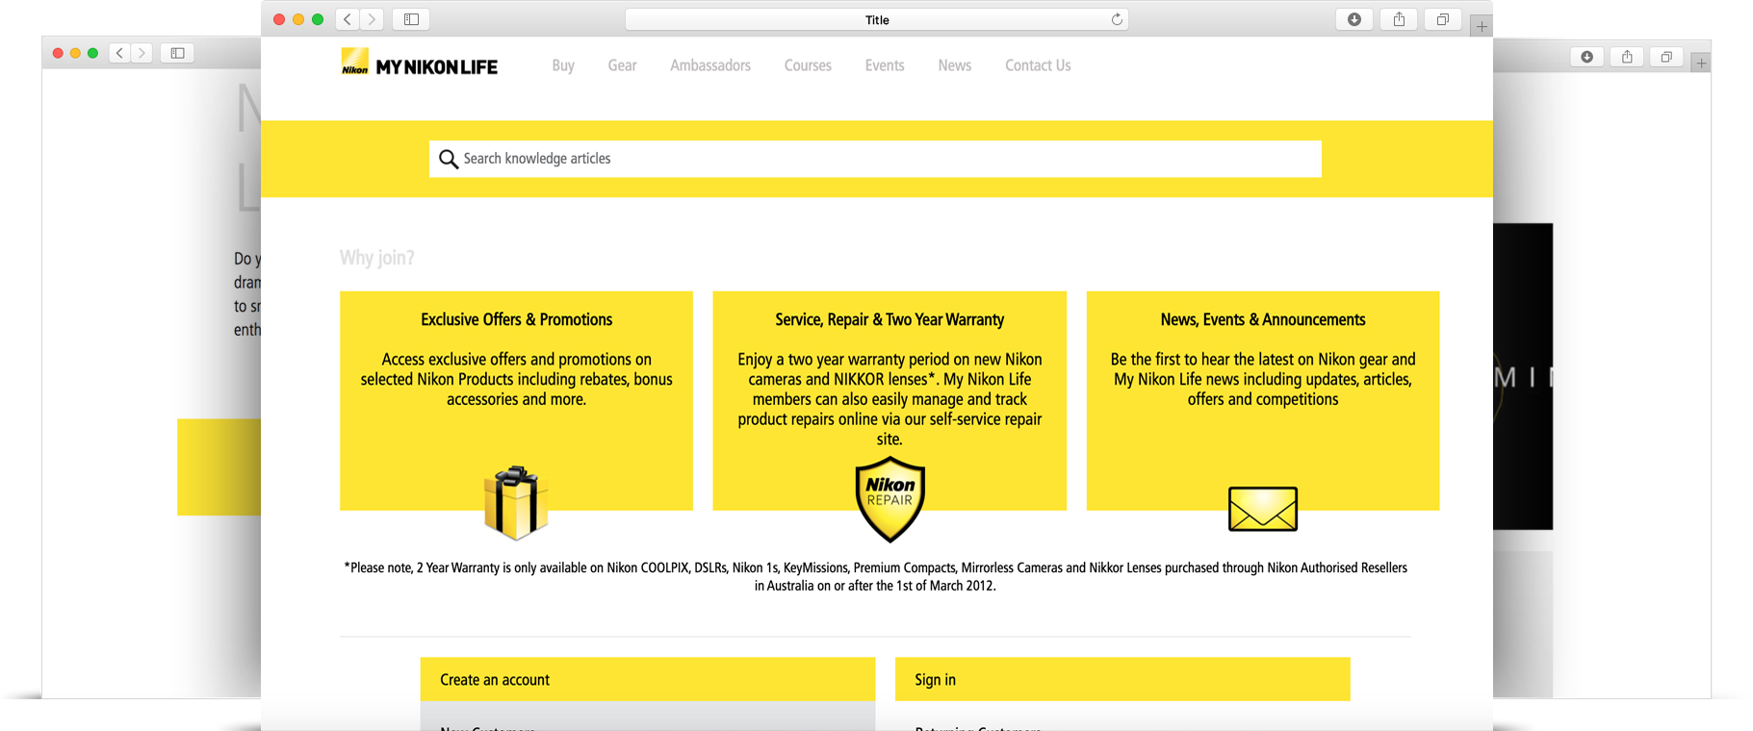Go to the Ambassadors page
This screenshot has height=731, width=1753.
pyautogui.click(x=710, y=65)
